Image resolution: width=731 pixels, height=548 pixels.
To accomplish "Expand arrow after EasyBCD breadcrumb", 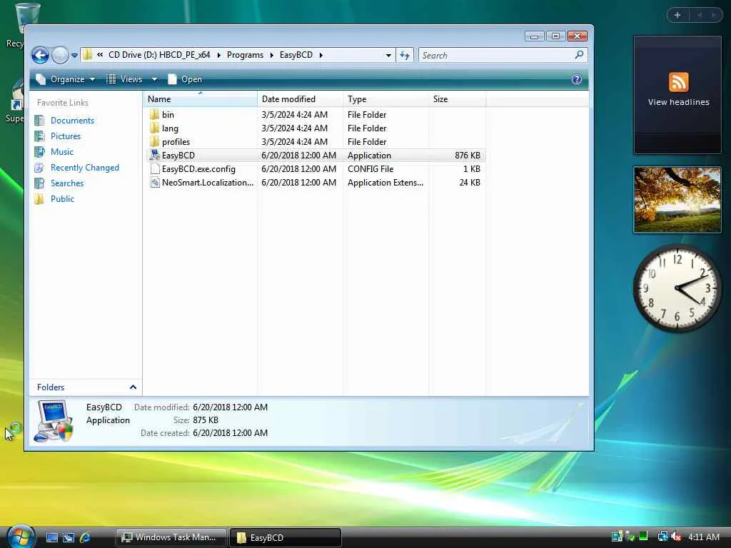I will tap(321, 55).
